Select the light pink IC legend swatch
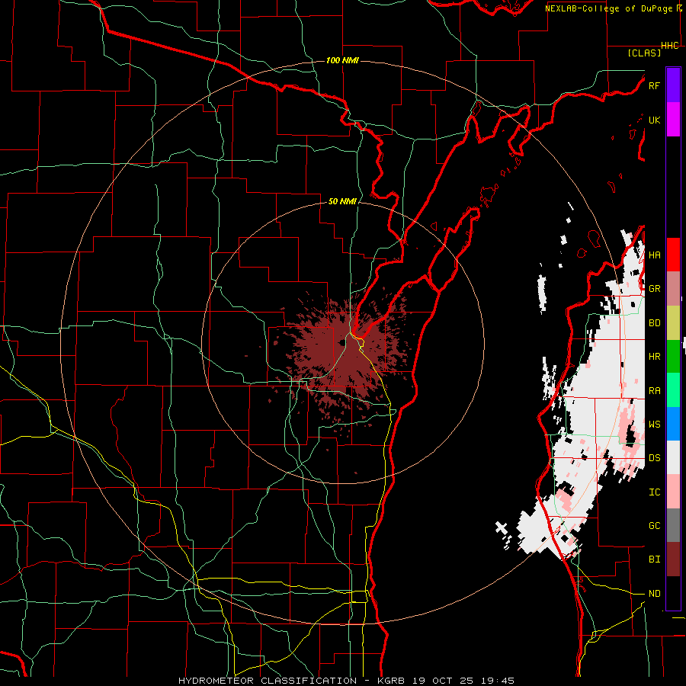 673,492
